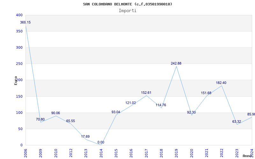Select the 121.02 data label

pos(131,103)
